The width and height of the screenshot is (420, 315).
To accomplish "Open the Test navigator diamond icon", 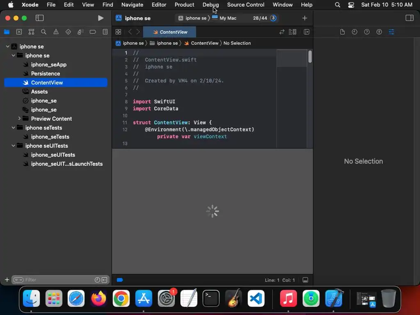I will tap(68, 32).
